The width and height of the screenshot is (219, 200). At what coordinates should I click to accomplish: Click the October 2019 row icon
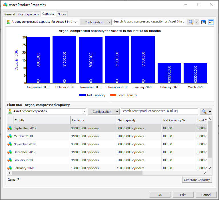click(10, 136)
